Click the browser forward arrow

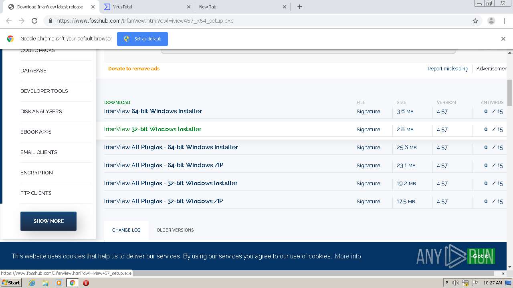[x=22, y=21]
